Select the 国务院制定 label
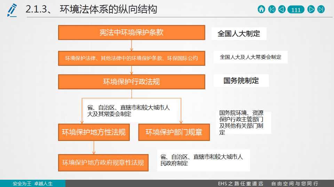Viewport: 334px width, 187px height. [241, 81]
